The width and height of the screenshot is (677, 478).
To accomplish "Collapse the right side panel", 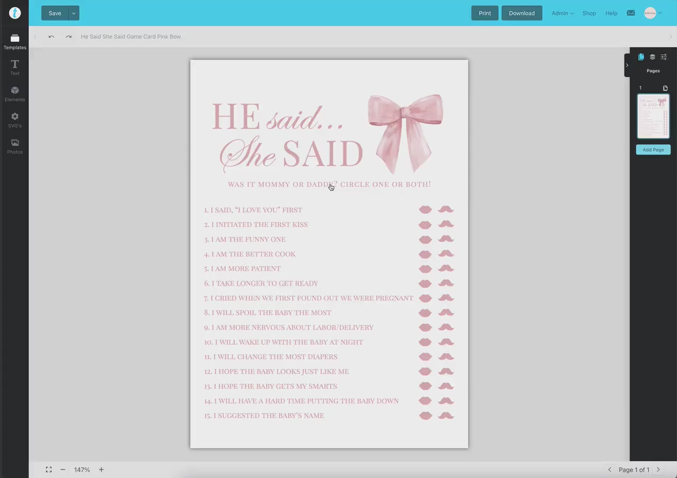I will (x=627, y=66).
